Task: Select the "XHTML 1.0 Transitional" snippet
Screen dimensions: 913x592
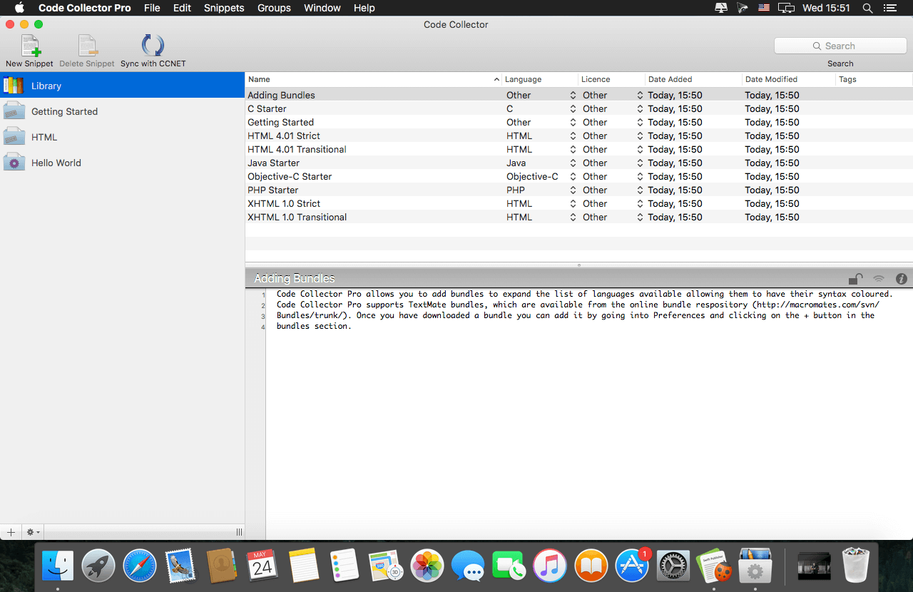Action: tap(578, 217)
